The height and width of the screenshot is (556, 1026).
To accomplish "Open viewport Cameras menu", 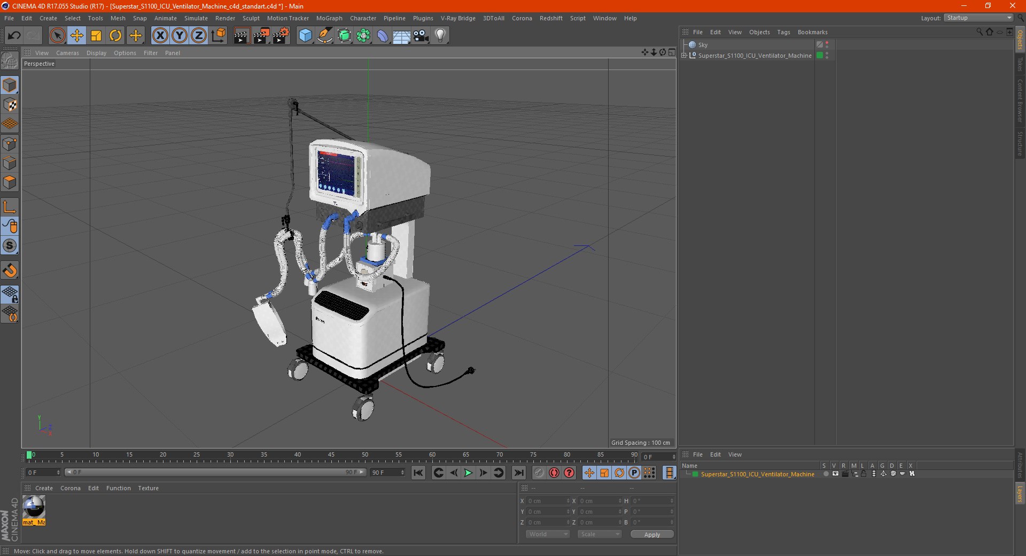I will (x=67, y=53).
